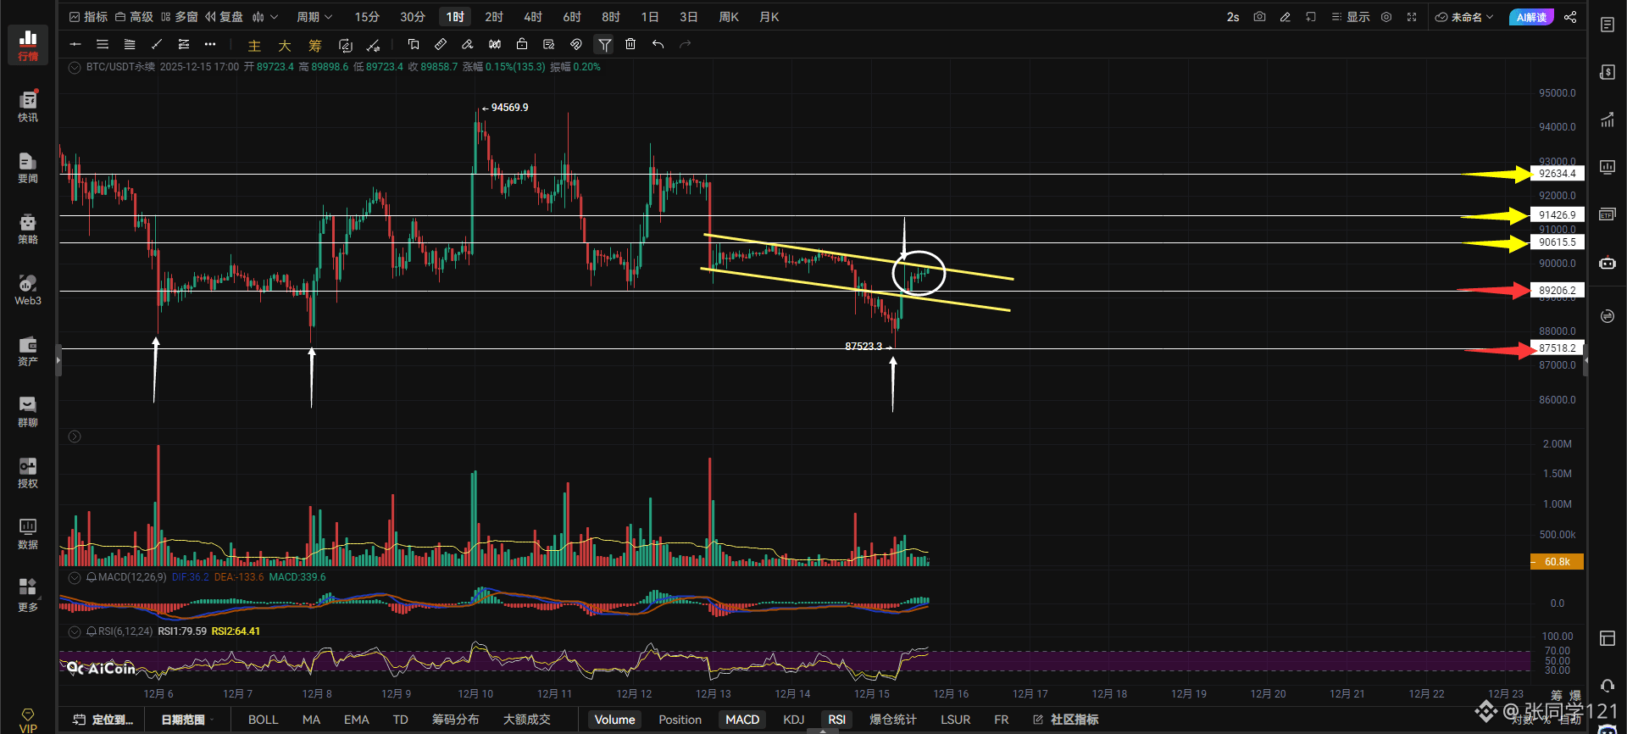The width and height of the screenshot is (1627, 734).
Task: Open the 显示 display options
Action: pos(1351,17)
